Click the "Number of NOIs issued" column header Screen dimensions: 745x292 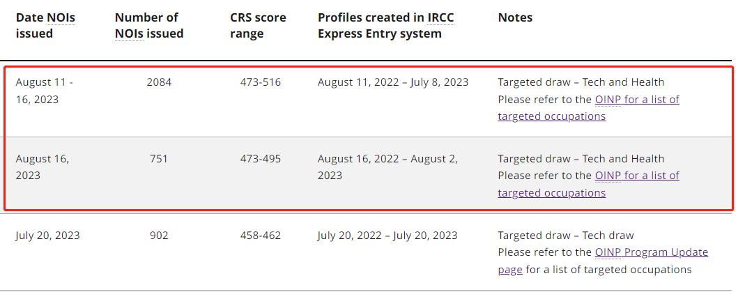click(148, 25)
